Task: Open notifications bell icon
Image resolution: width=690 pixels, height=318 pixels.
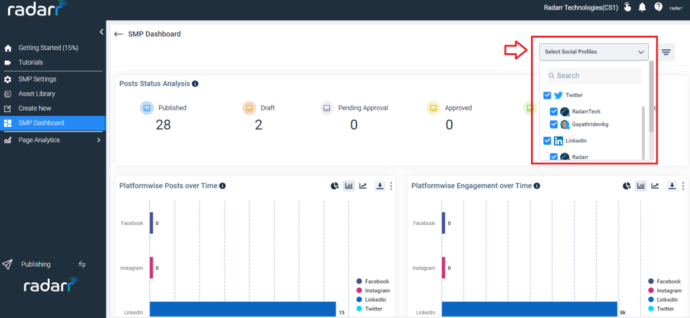Action: point(642,7)
